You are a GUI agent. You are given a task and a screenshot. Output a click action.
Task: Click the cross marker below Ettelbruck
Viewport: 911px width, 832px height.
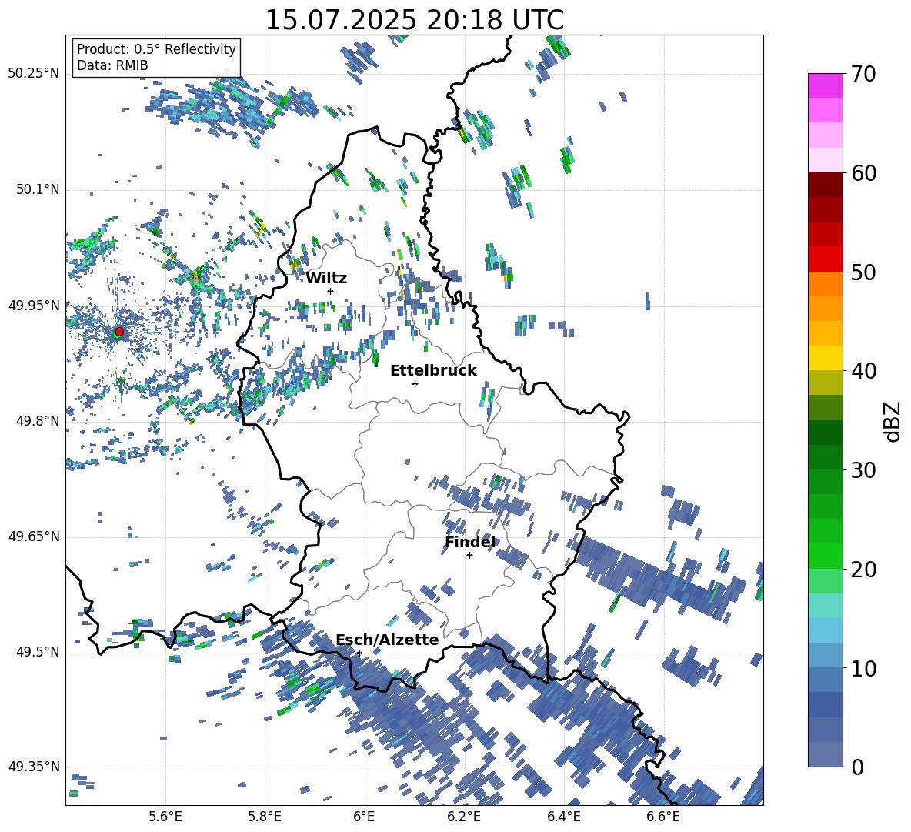(x=415, y=383)
